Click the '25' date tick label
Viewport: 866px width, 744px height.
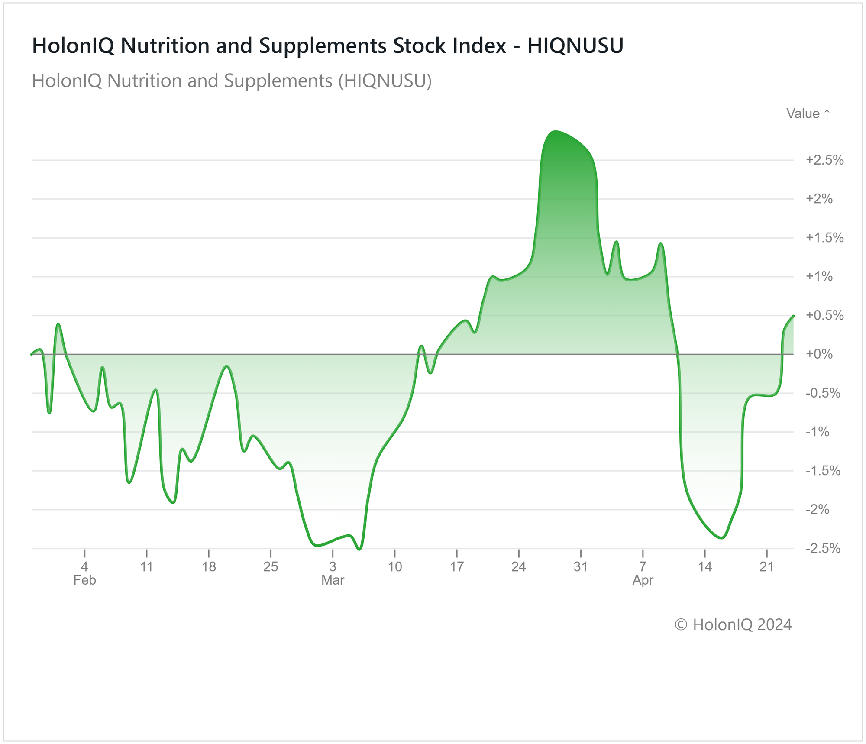pos(271,566)
